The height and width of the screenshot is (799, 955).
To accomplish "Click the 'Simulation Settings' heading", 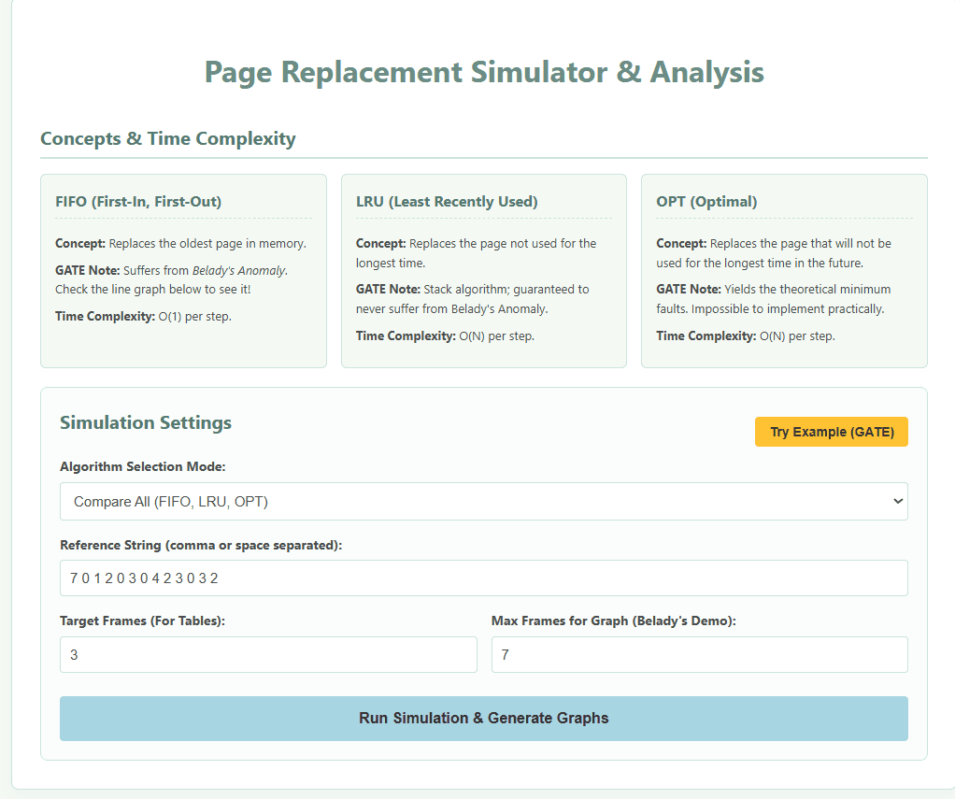I will click(x=146, y=422).
